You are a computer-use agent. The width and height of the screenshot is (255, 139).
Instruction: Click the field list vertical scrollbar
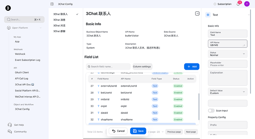(199, 107)
